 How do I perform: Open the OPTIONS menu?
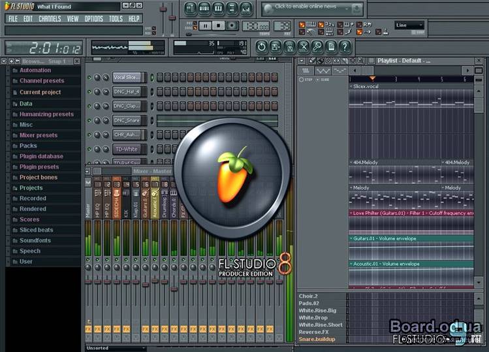coord(94,19)
